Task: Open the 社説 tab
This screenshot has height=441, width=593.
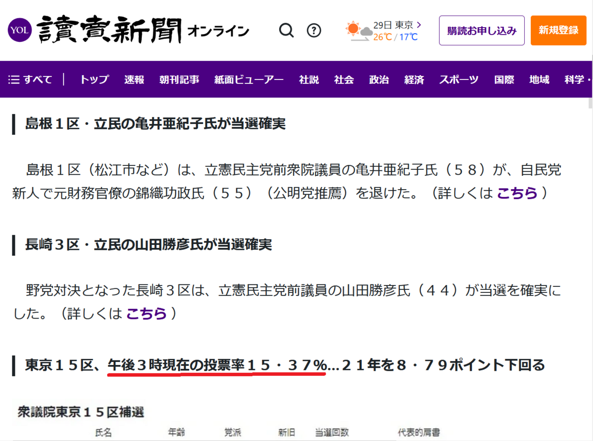Action: pos(309,80)
